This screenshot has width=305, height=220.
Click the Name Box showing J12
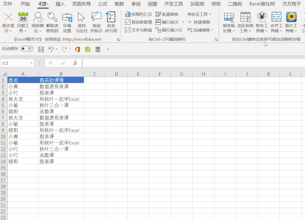[15, 63]
